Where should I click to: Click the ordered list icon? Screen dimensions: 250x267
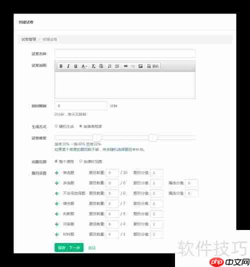click(109, 66)
